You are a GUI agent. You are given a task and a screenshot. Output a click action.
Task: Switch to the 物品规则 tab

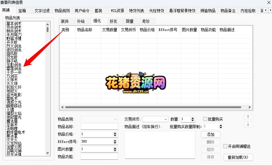pyautogui.click(x=62, y=11)
